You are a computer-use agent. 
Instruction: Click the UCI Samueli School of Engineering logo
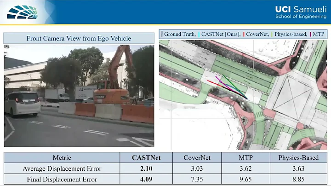tap(301, 12)
